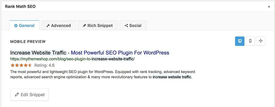Switch to the Social tab
Image resolution: width=275 pixels, height=107 pixels.
pos(133,25)
